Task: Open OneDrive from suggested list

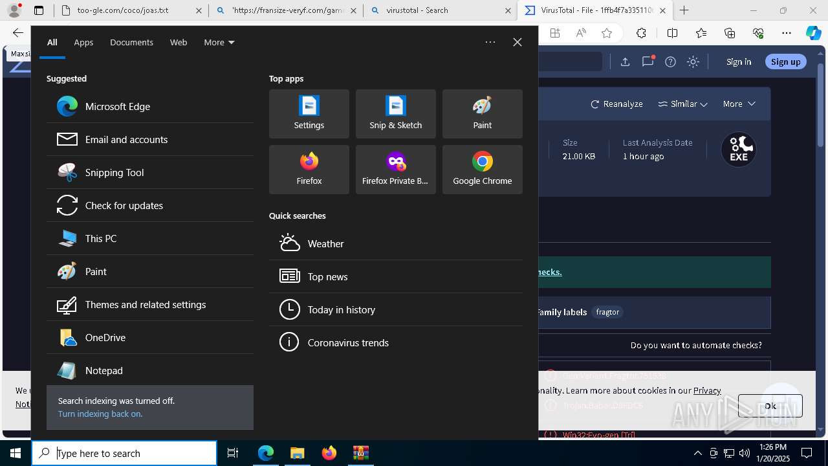Action: pyautogui.click(x=150, y=337)
